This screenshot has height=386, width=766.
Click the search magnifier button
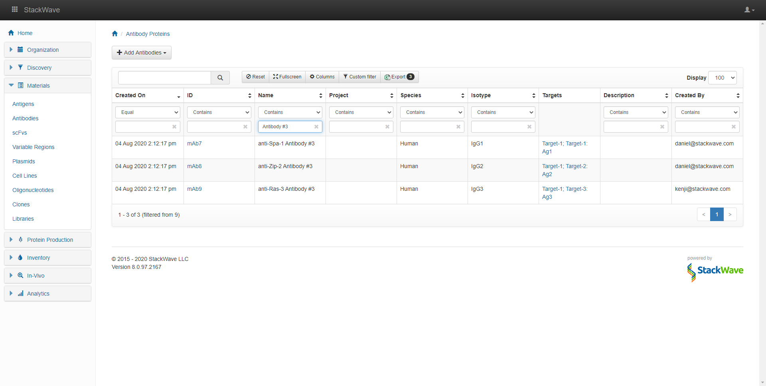point(220,78)
